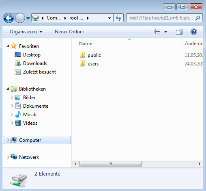Image resolution: width=206 pixels, height=191 pixels.
Task: Click the Computer monitor icon
Action: point(14,140)
